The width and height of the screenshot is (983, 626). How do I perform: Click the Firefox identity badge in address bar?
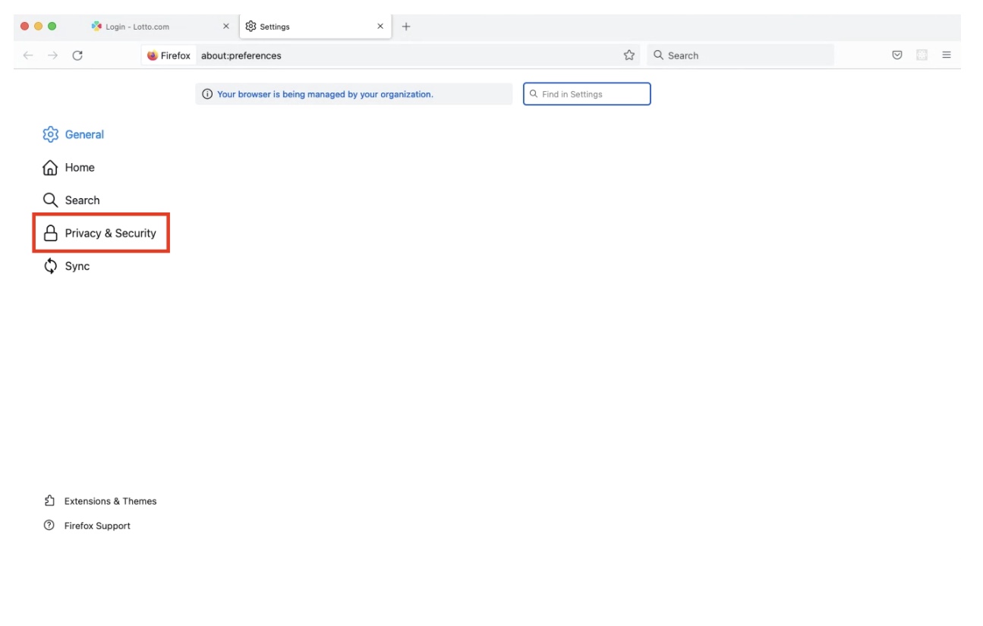pyautogui.click(x=169, y=55)
